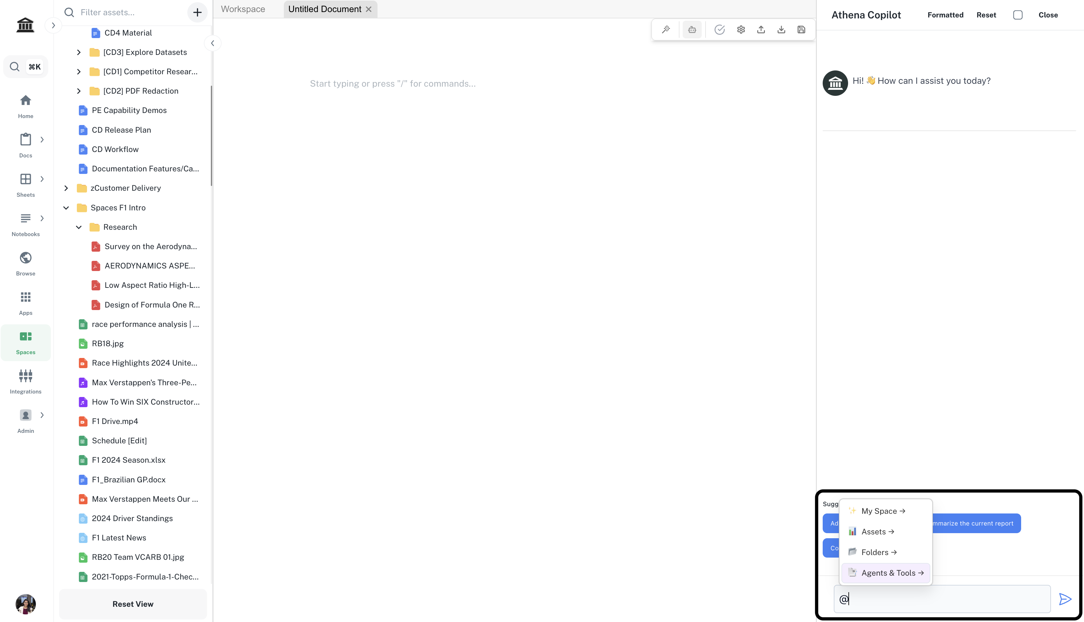1084x622 pixels.
Task: Save the document with the floppy disk icon
Action: coord(801,30)
